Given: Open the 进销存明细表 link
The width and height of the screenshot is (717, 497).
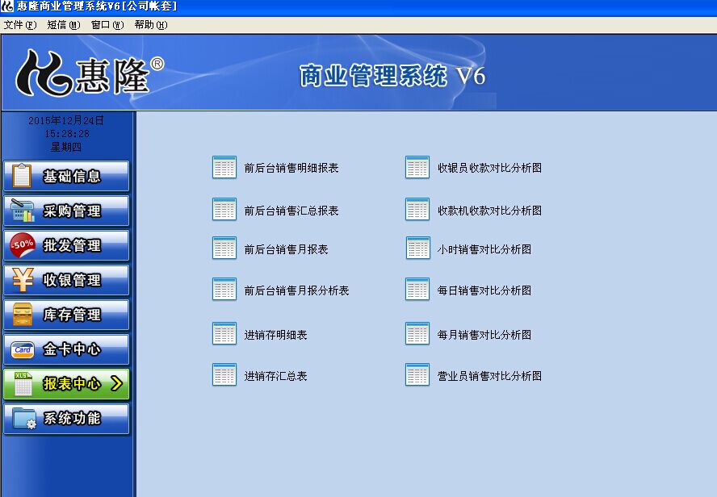Looking at the screenshot, I should (x=275, y=335).
